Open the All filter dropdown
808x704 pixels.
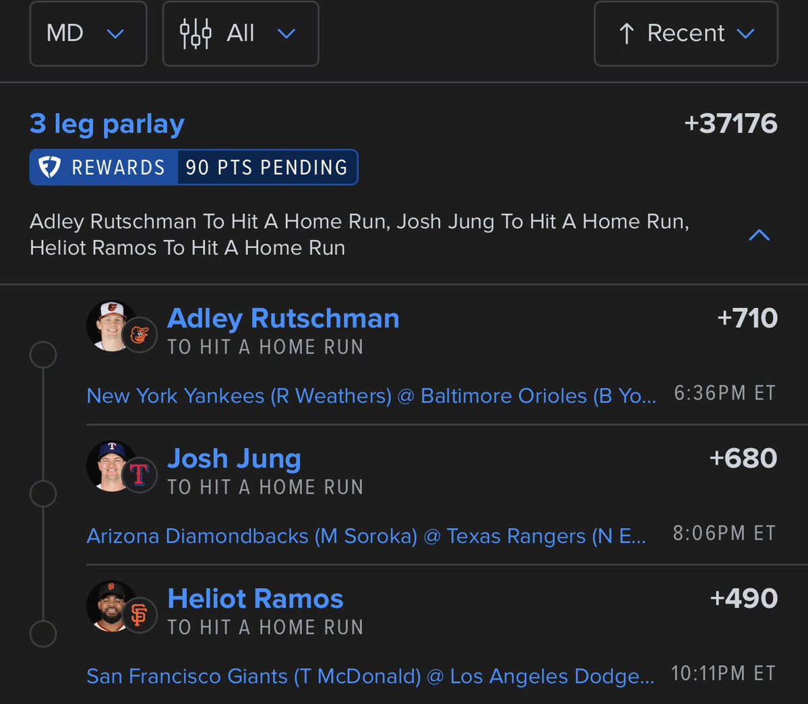tap(241, 34)
